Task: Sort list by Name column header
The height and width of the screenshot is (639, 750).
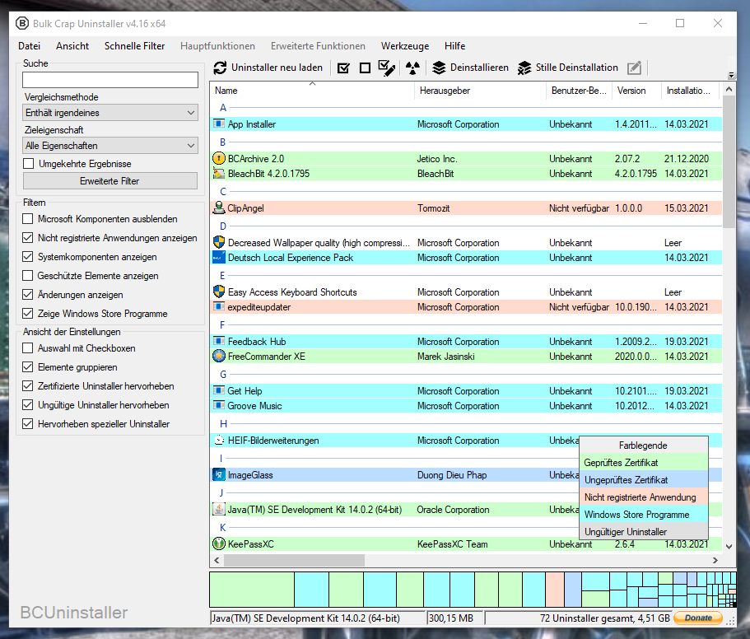Action: pos(312,91)
